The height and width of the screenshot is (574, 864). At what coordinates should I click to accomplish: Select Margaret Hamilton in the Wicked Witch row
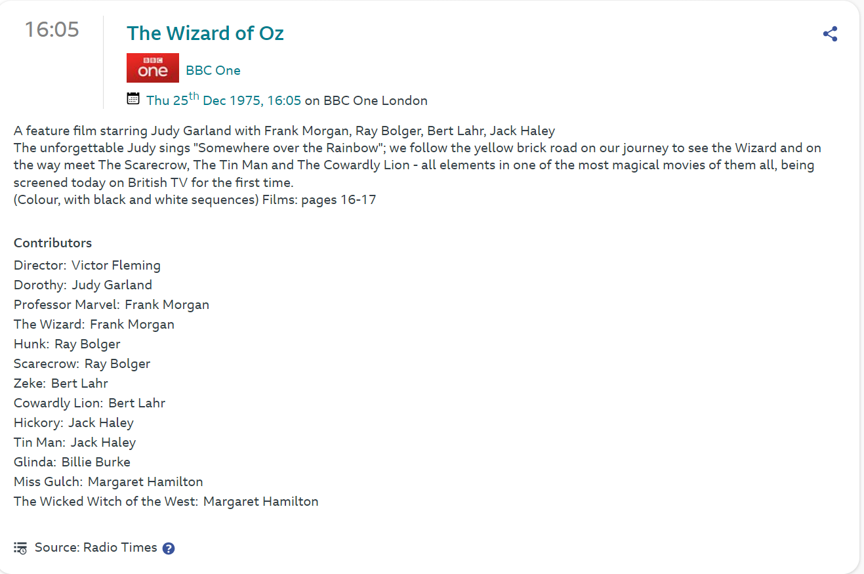(260, 502)
